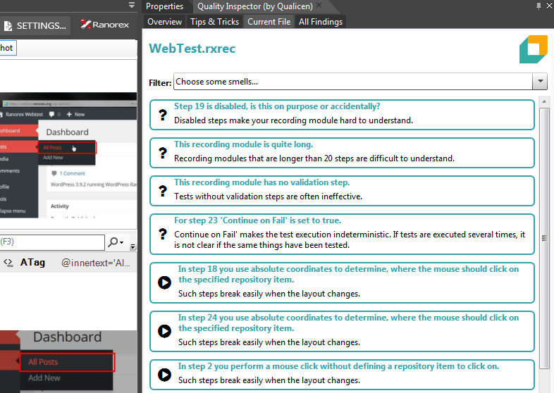554x393 pixels.
Task: Open the left panel options dropdown arrow
Action: click(132, 6)
